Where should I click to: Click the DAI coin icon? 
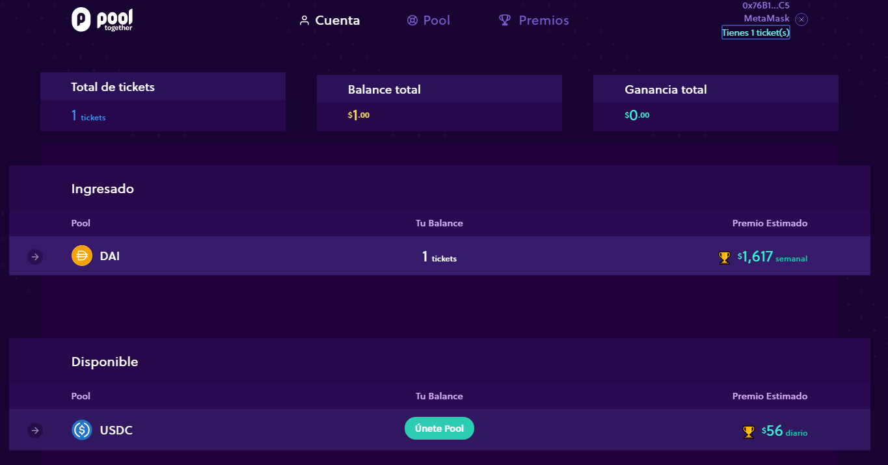pos(82,256)
